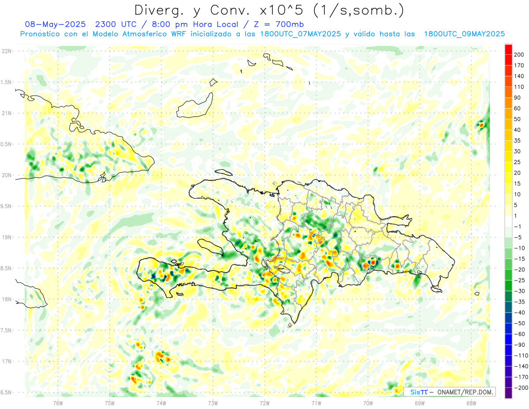
Task: Click the 1.5N latitude axis label
Action: [x=6, y=82]
